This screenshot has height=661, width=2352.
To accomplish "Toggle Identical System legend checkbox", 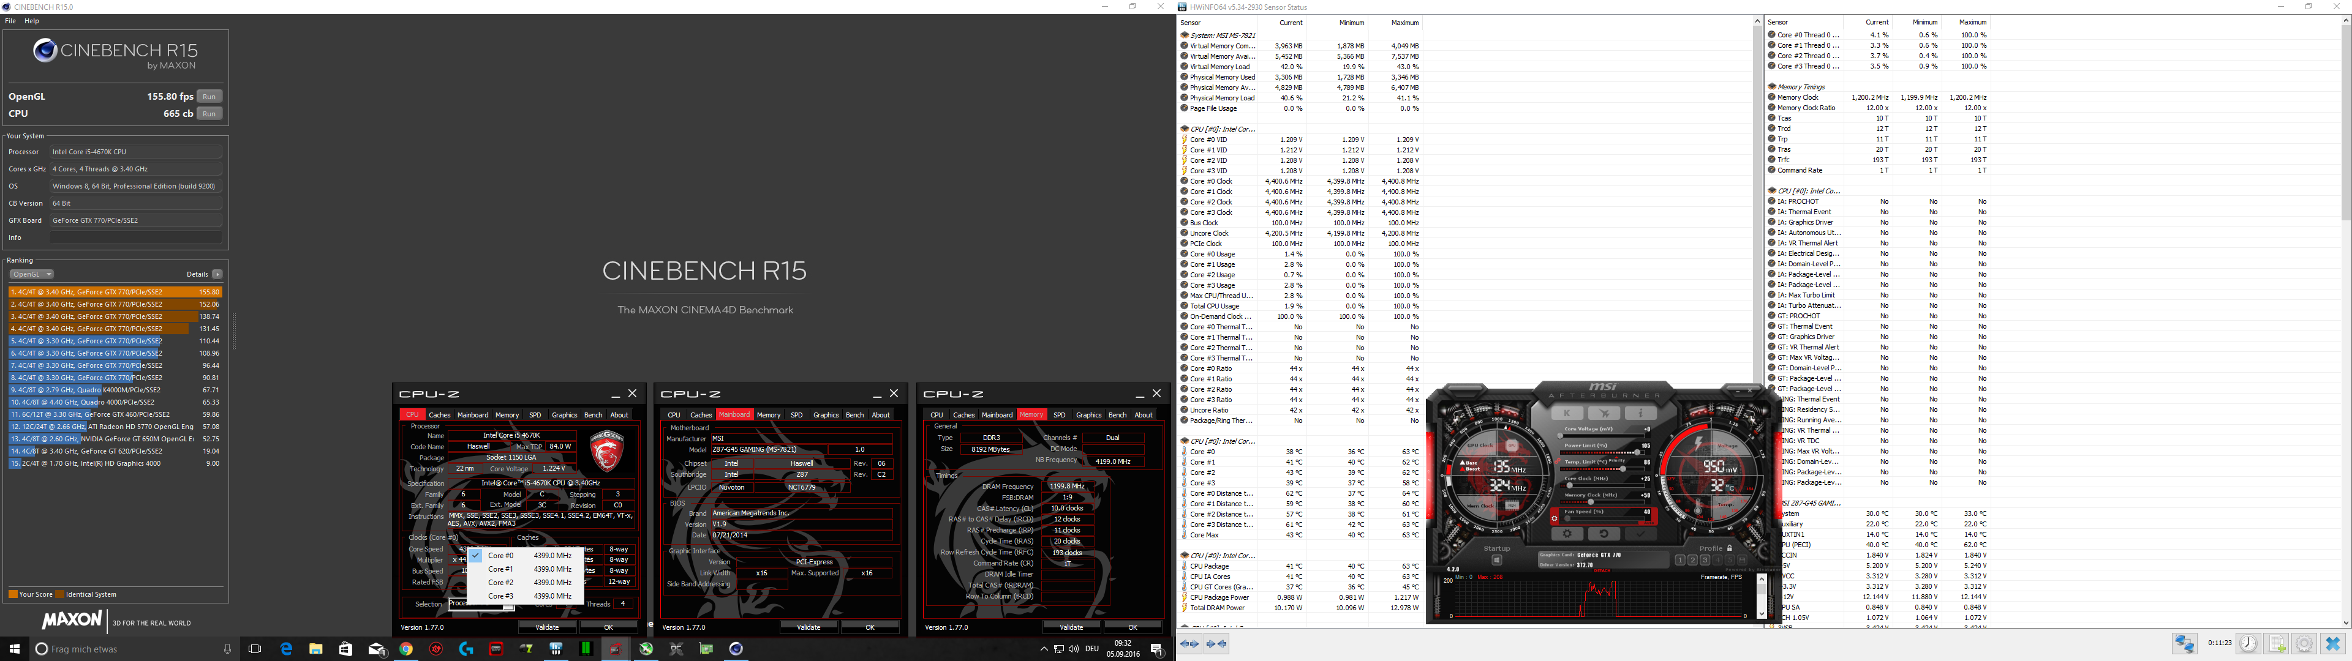I will point(59,594).
